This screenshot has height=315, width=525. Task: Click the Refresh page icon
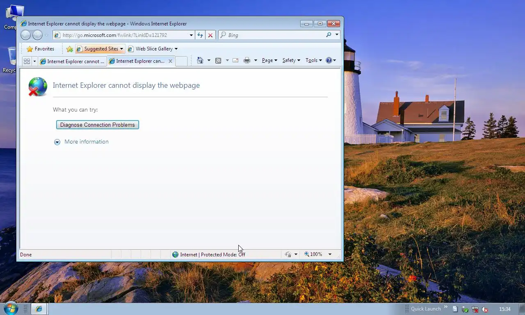(x=200, y=35)
